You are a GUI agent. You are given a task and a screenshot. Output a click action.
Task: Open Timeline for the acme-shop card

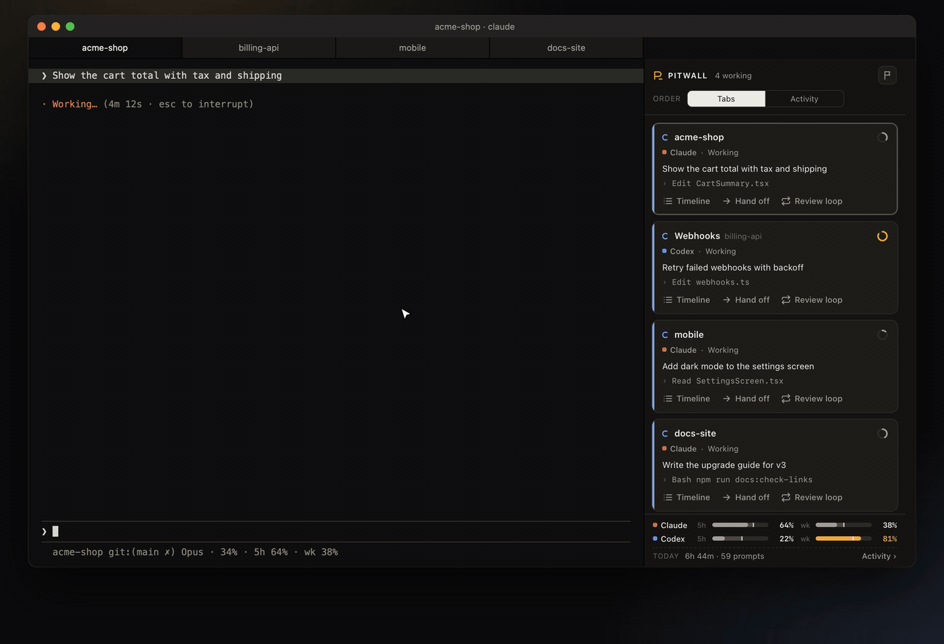click(x=686, y=201)
